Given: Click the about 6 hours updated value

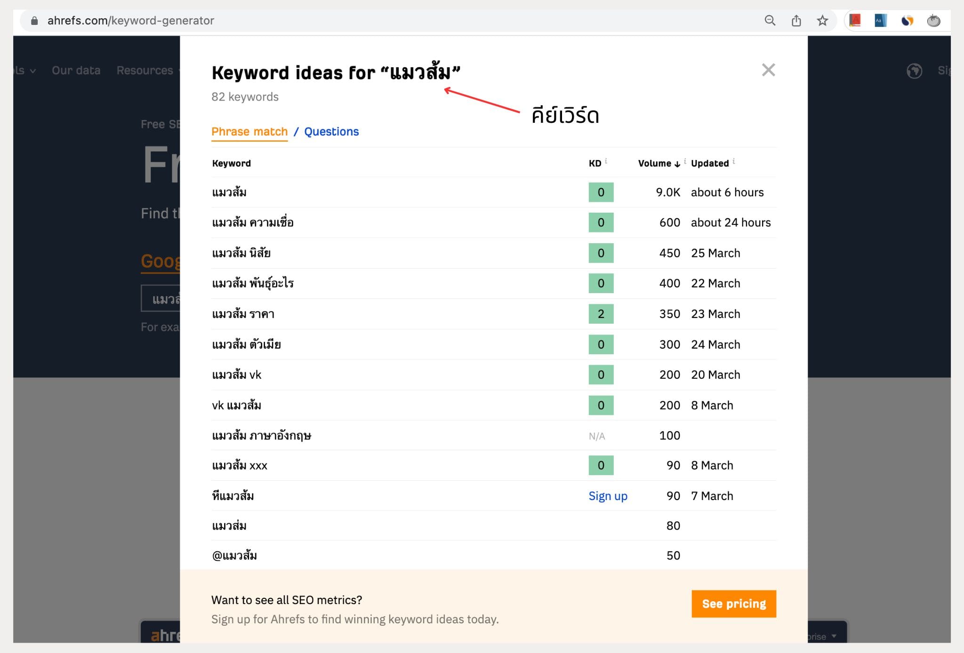Looking at the screenshot, I should pyautogui.click(x=727, y=192).
